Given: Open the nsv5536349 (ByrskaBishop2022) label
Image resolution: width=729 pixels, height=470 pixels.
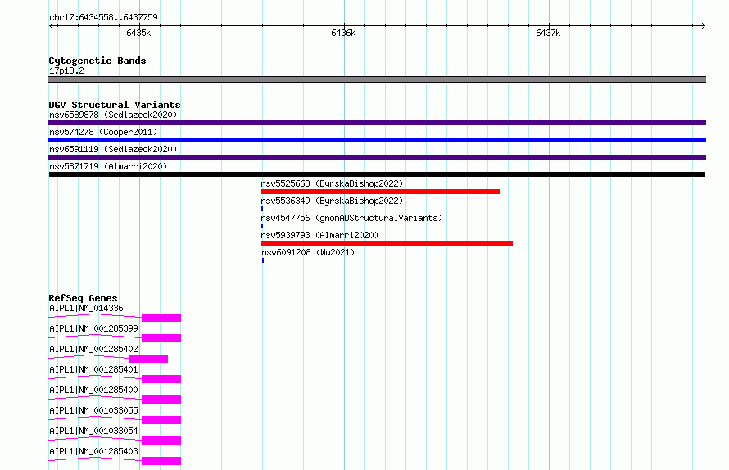Looking at the screenshot, I should point(332,201).
